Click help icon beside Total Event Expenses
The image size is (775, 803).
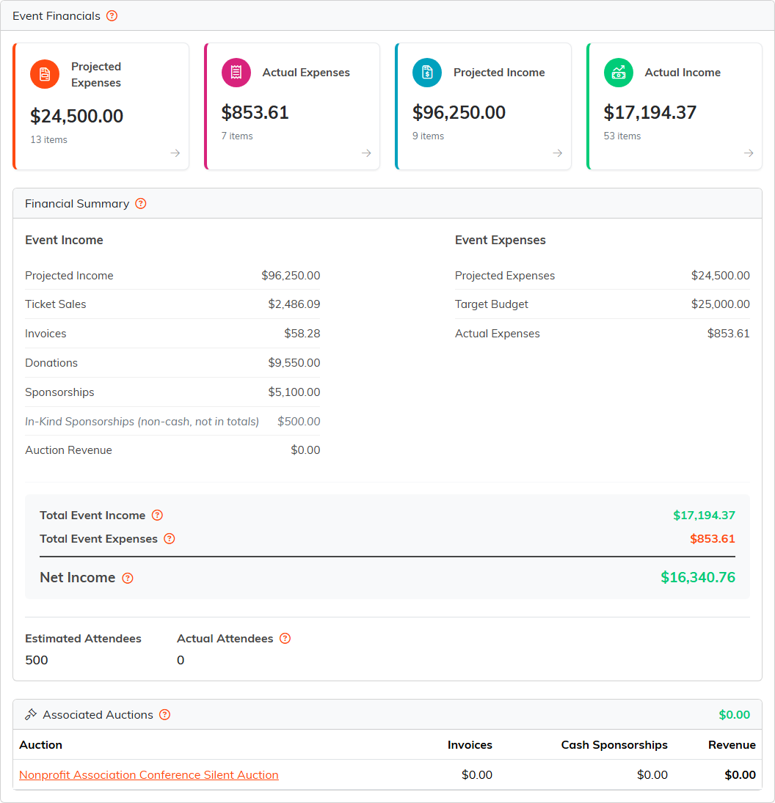[x=169, y=539]
